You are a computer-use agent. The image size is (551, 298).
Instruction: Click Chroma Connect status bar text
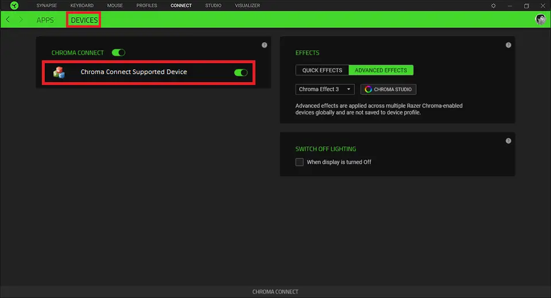275,292
